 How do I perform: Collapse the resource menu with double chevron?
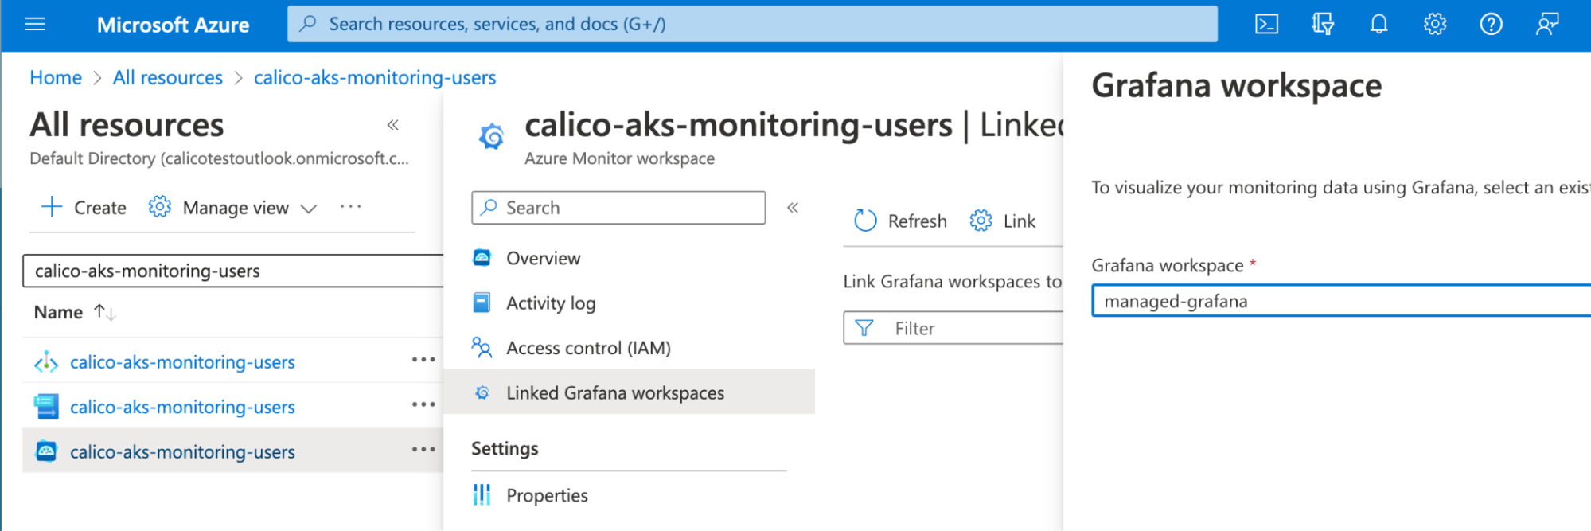(x=793, y=208)
